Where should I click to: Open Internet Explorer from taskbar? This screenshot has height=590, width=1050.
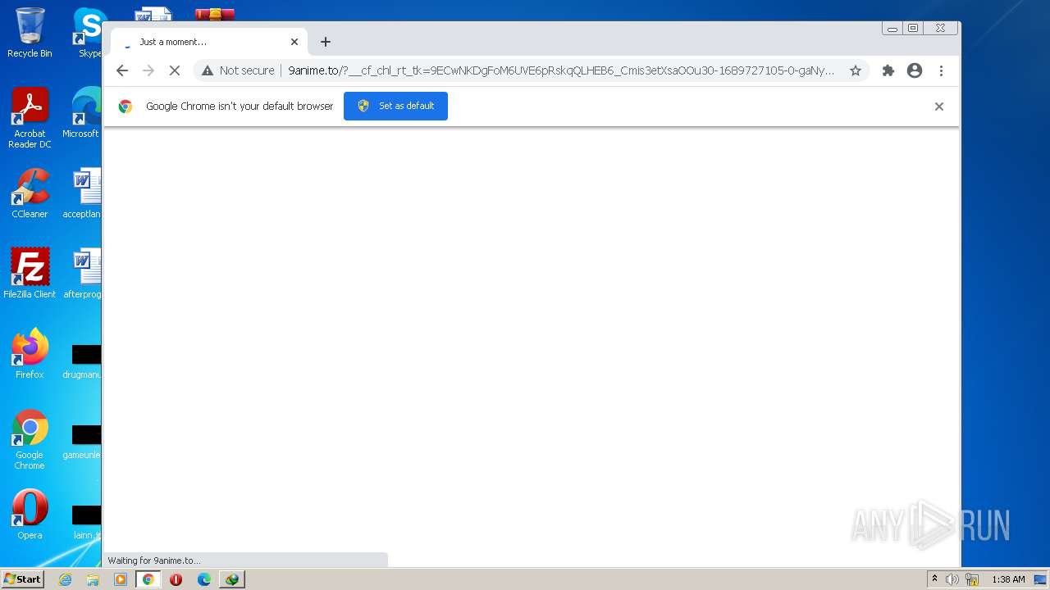tap(65, 579)
